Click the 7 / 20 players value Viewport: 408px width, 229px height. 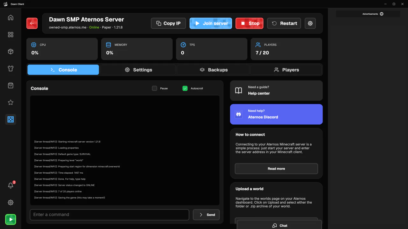pos(262,53)
